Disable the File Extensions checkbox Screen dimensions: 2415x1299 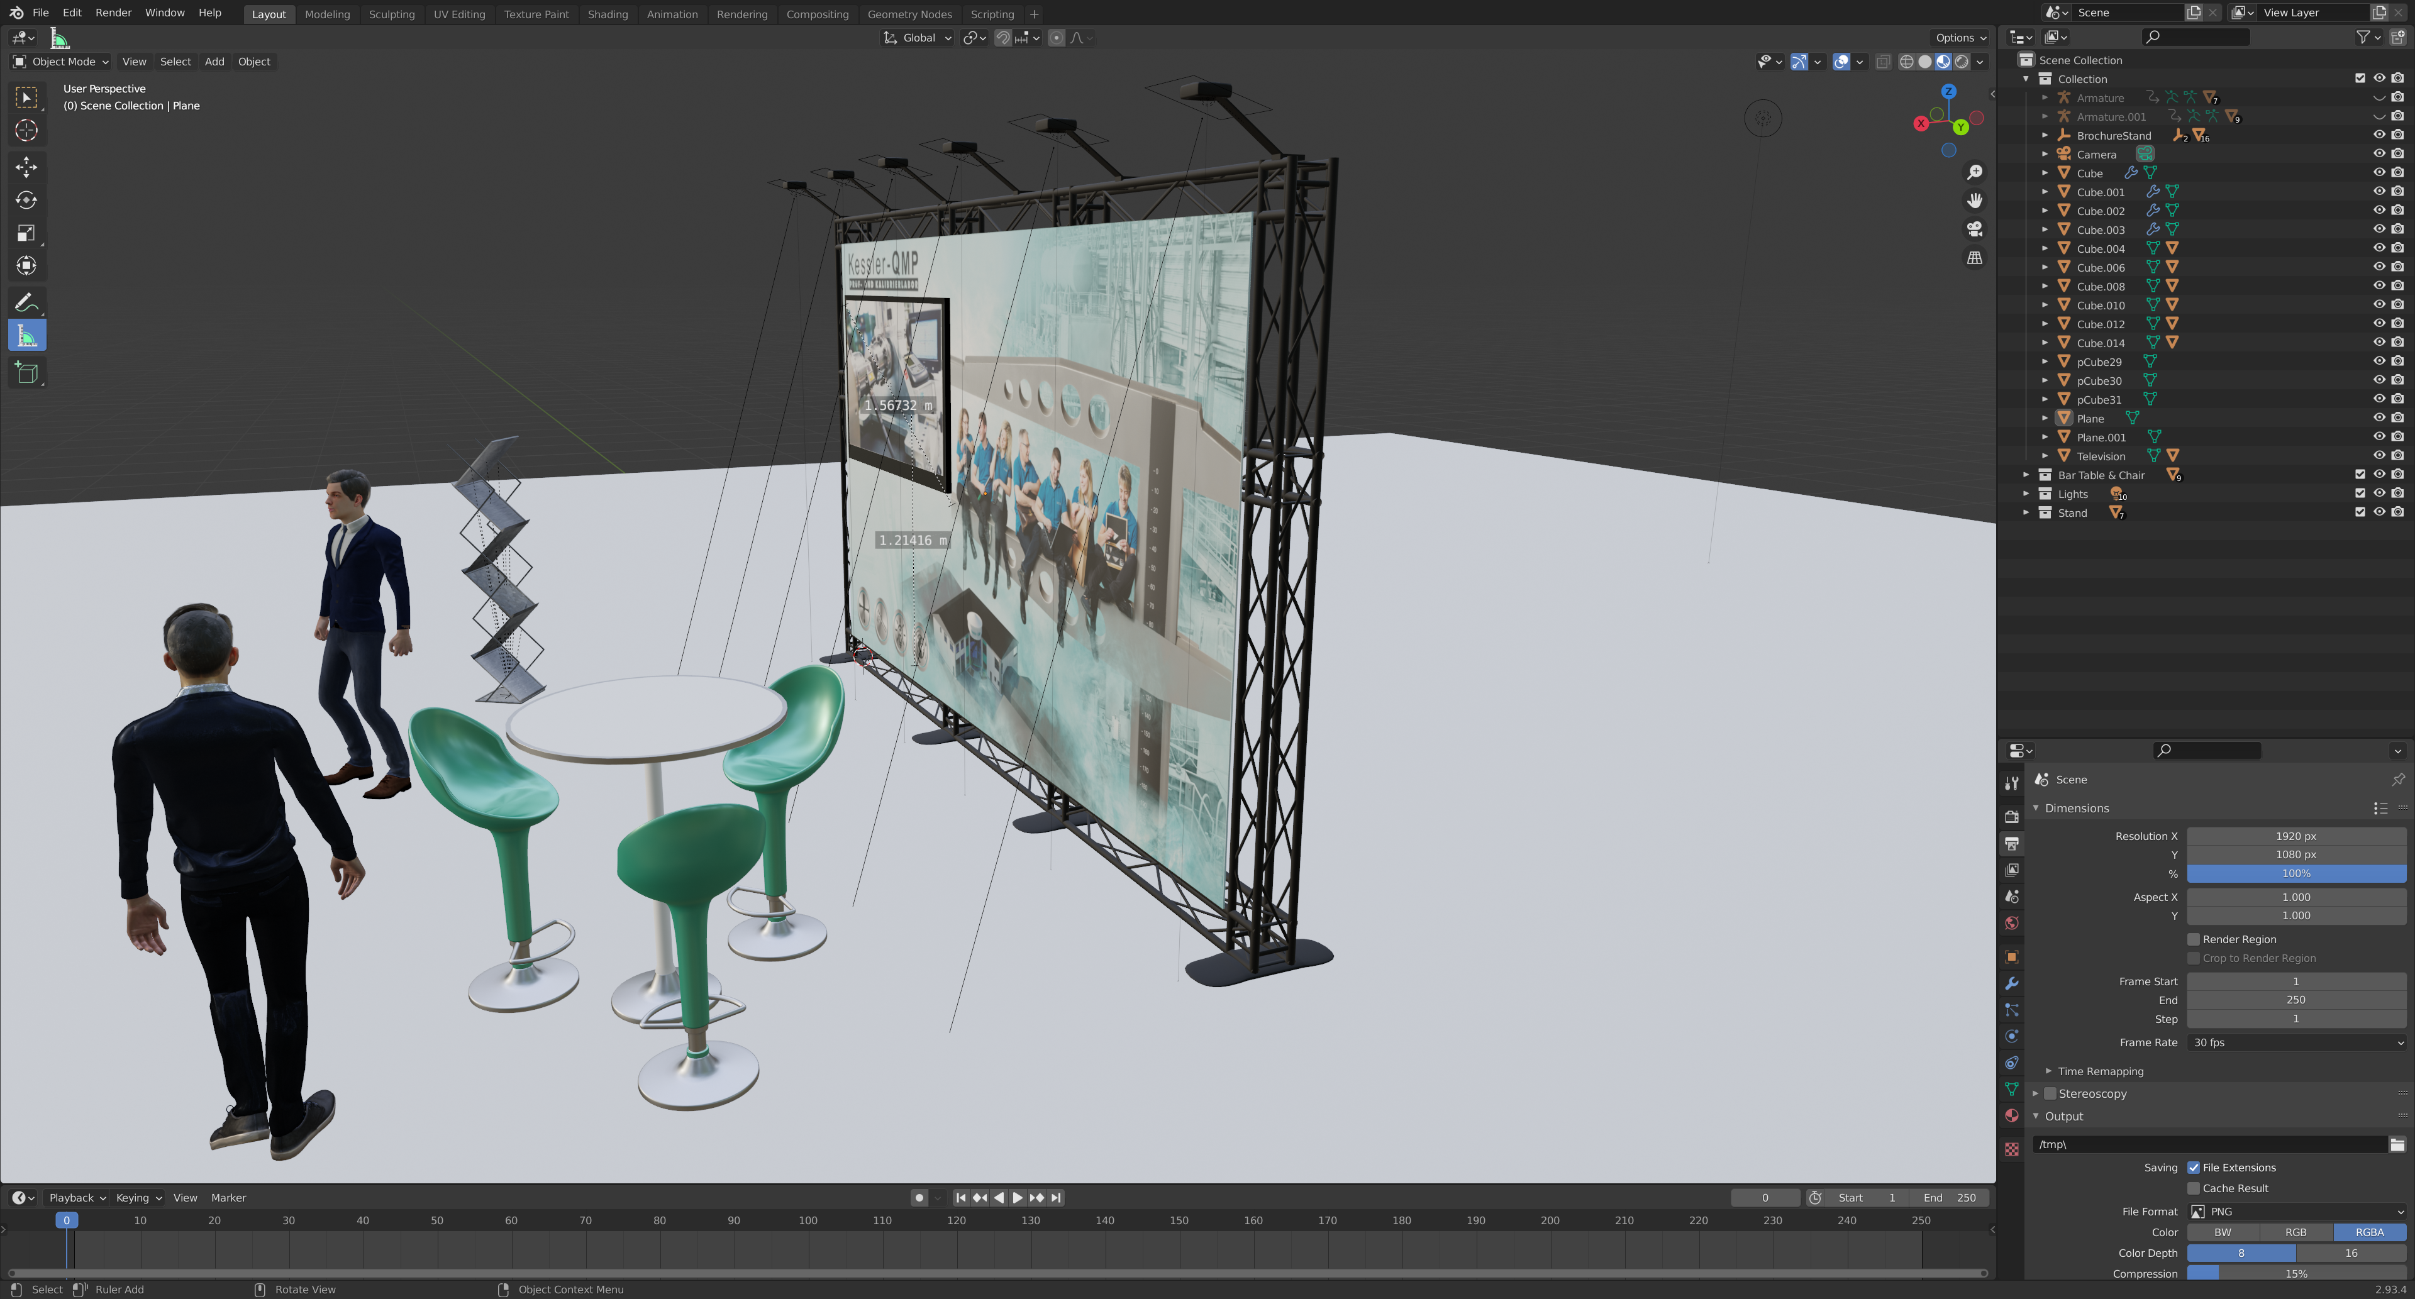2193,1168
